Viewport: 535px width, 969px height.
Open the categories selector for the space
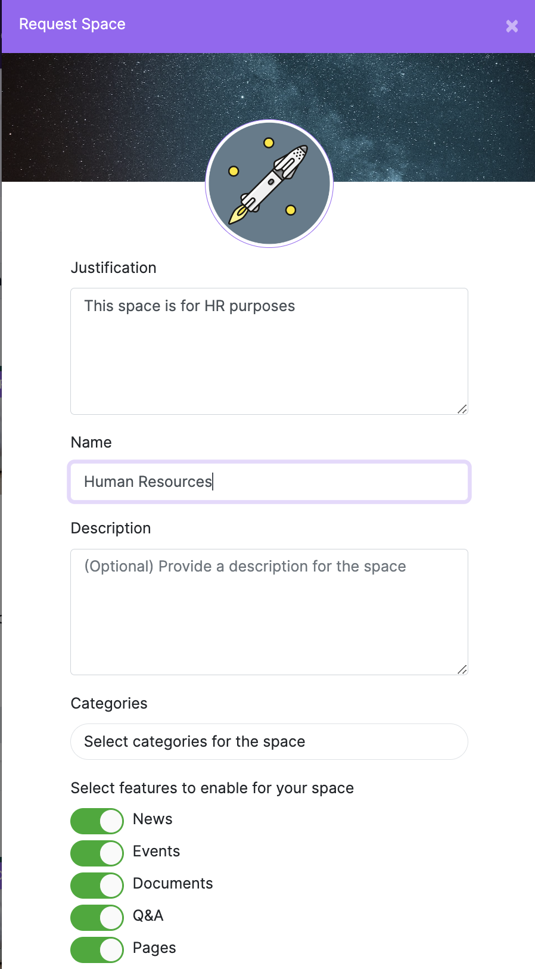269,741
